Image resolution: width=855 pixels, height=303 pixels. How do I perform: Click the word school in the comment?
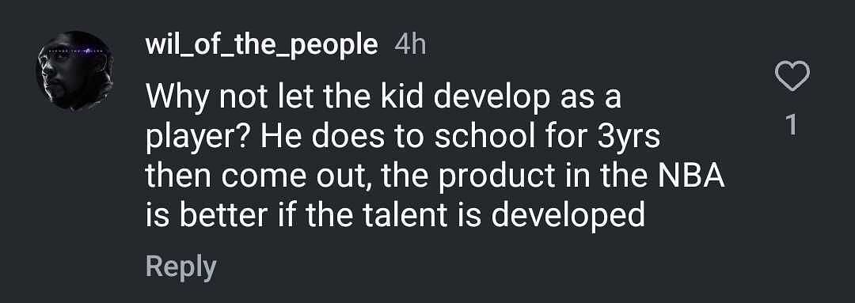[x=486, y=138]
